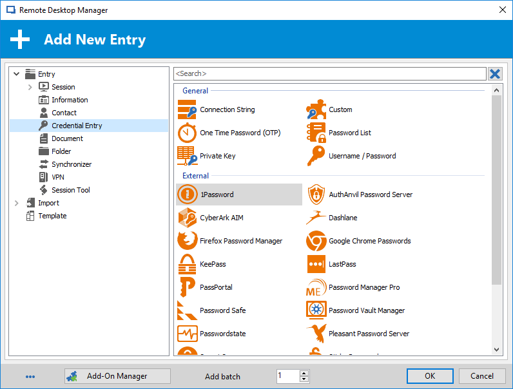Select the Firefox Password Manager icon
The image size is (513, 389).
[x=187, y=241]
